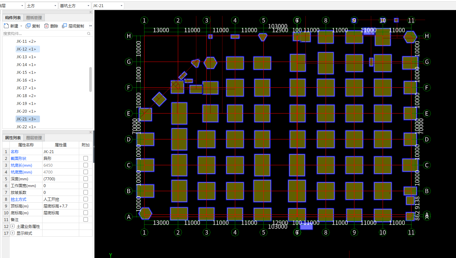Viewport: 456px width, 258px height.
Task: Click the 挖土方式 value 人工开挖
Action: [x=61, y=199]
